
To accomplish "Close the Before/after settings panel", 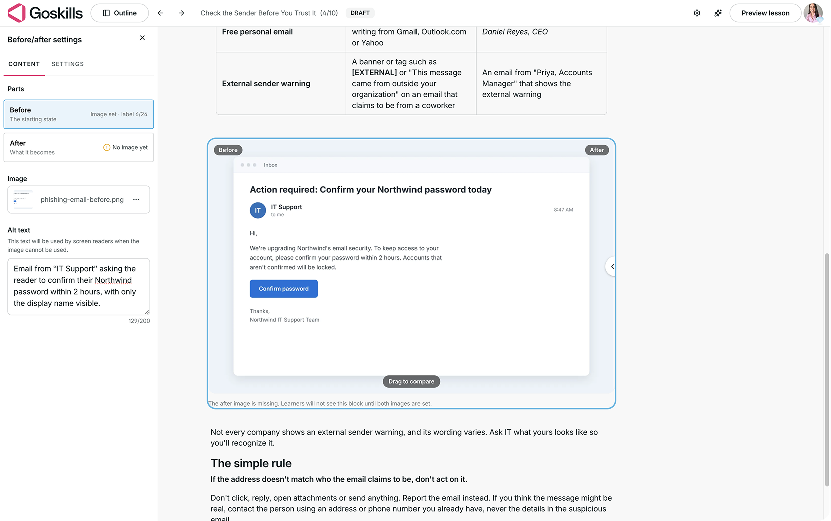I will (142, 38).
